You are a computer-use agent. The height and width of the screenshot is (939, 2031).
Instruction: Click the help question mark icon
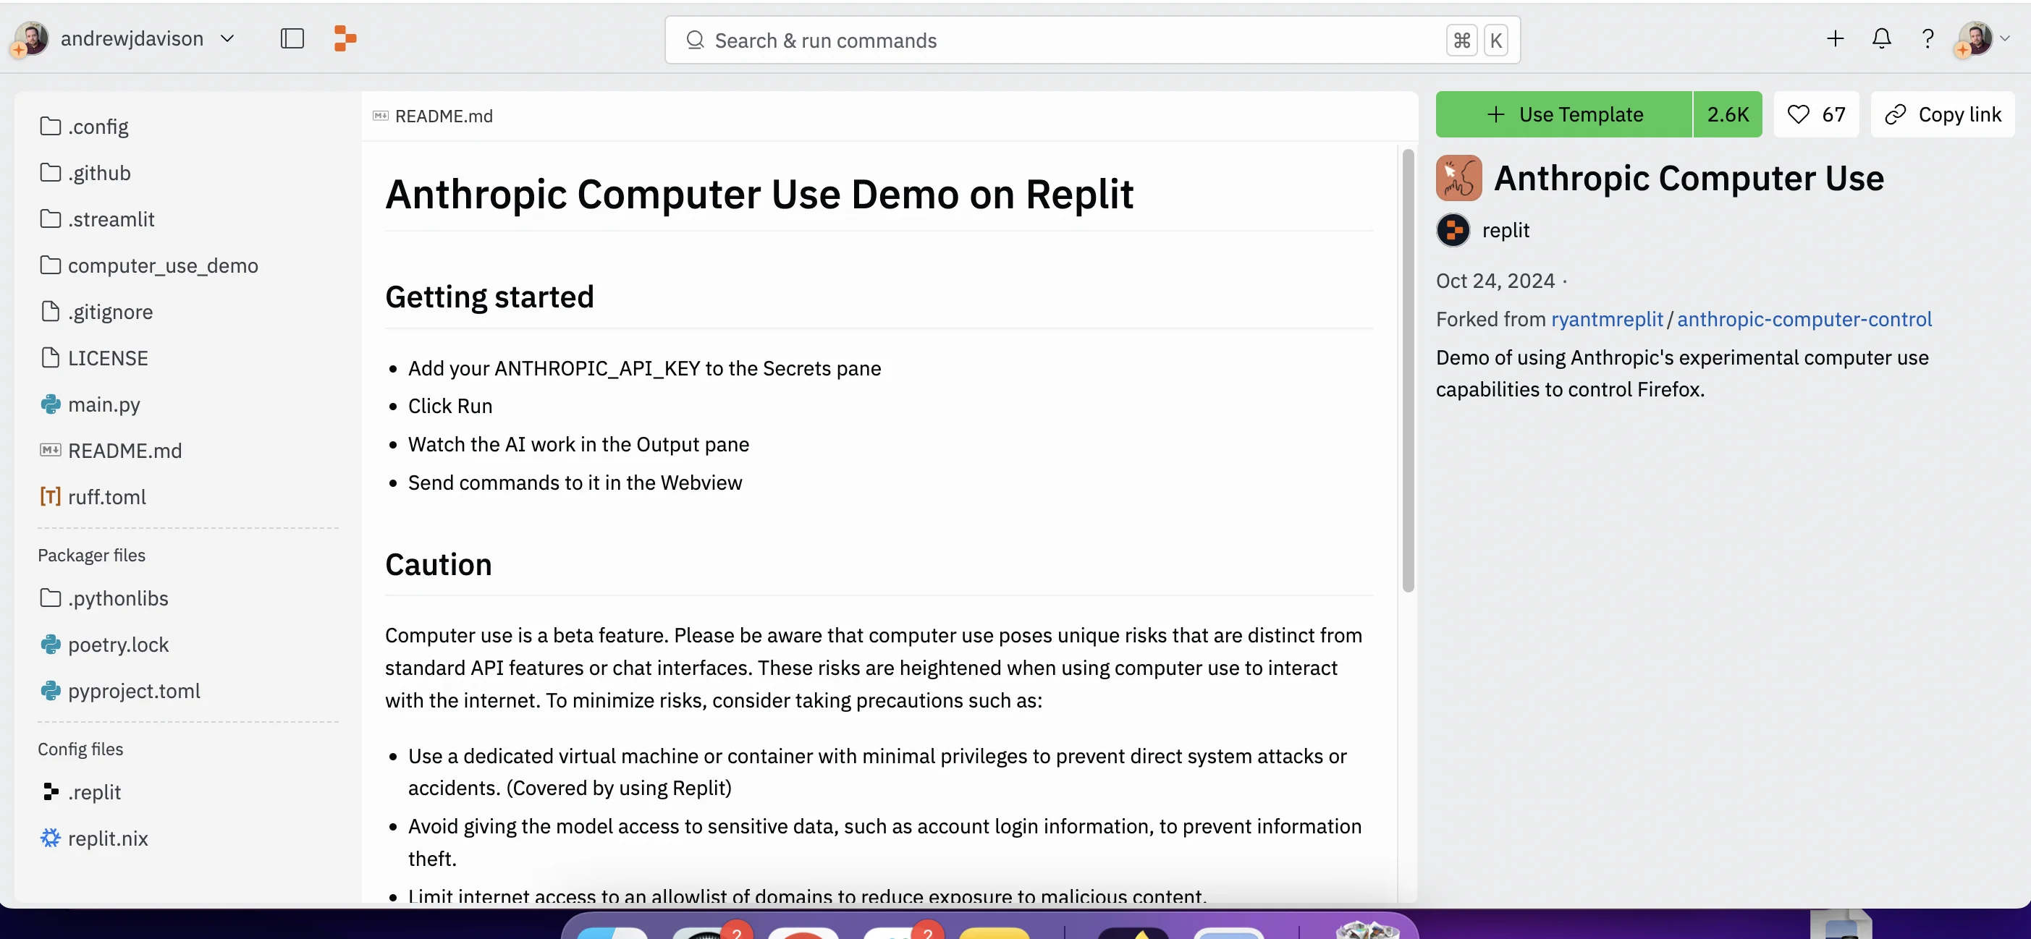pos(1927,38)
